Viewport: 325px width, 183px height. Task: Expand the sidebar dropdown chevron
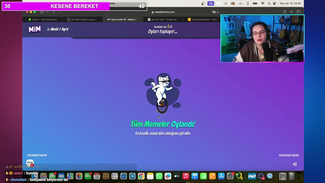[47, 12]
